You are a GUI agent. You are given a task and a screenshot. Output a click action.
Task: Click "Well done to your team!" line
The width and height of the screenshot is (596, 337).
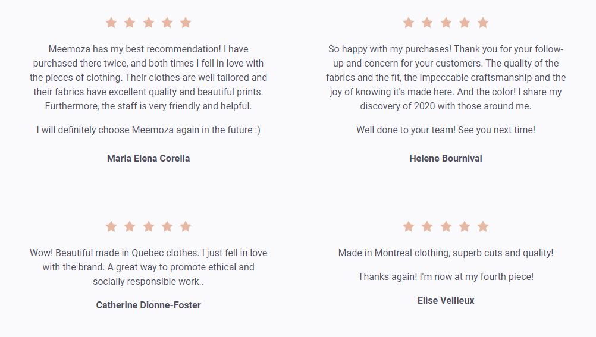tap(446, 130)
